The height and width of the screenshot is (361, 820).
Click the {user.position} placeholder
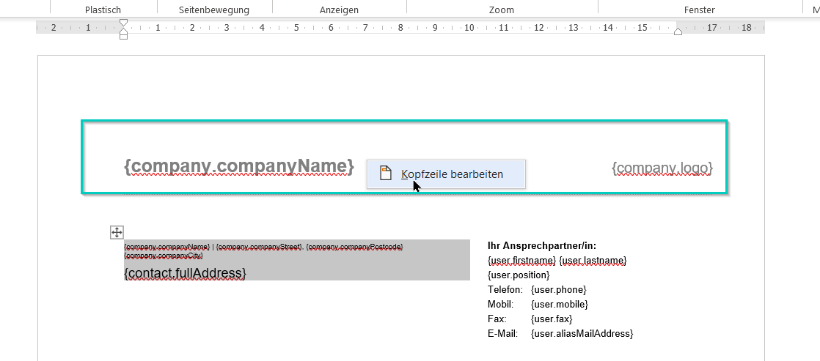[x=519, y=275]
